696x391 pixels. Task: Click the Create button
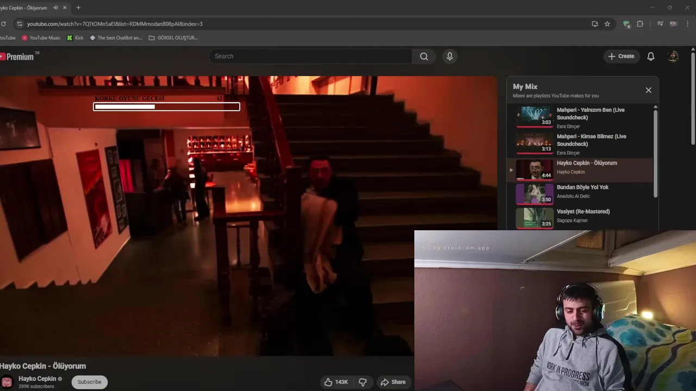tap(622, 56)
